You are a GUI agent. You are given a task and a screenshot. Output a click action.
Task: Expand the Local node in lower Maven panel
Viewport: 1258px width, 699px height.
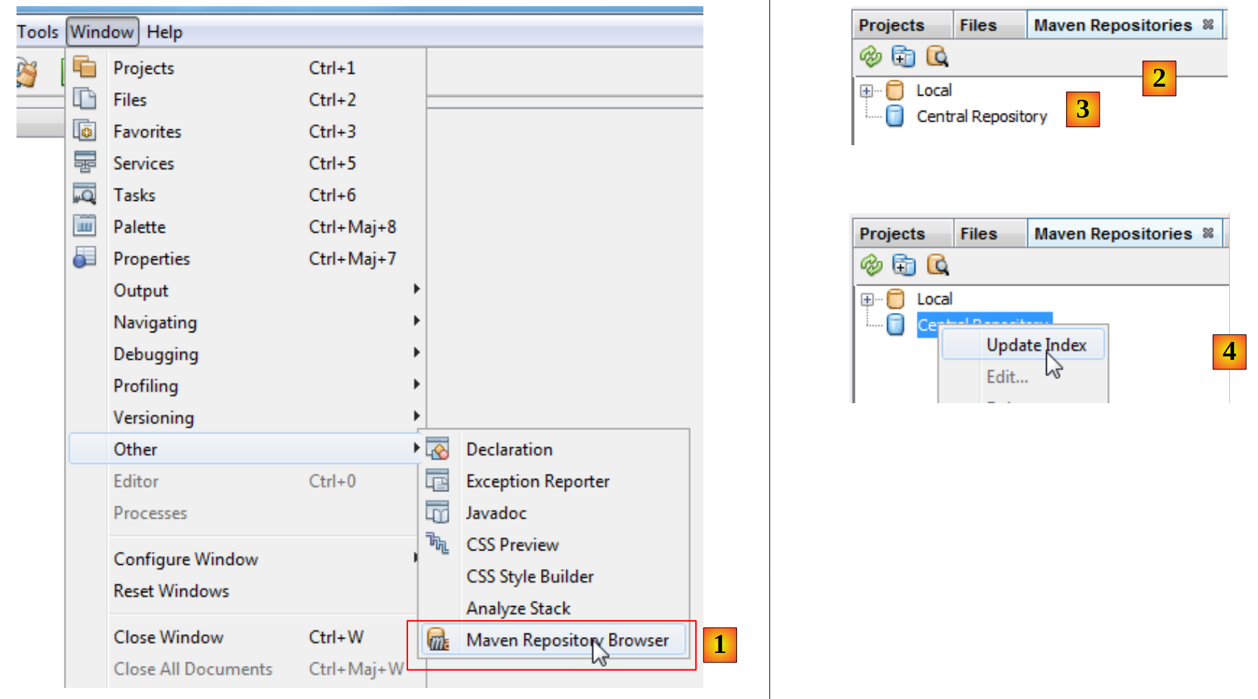click(x=867, y=299)
